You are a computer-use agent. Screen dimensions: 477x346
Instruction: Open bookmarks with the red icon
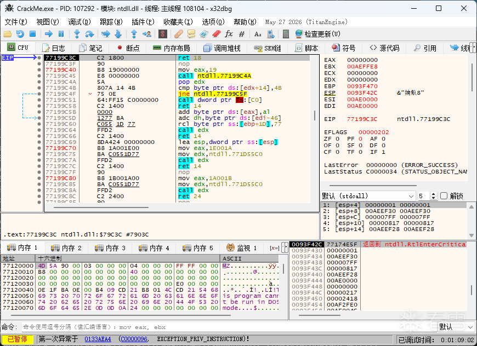(x=216, y=34)
